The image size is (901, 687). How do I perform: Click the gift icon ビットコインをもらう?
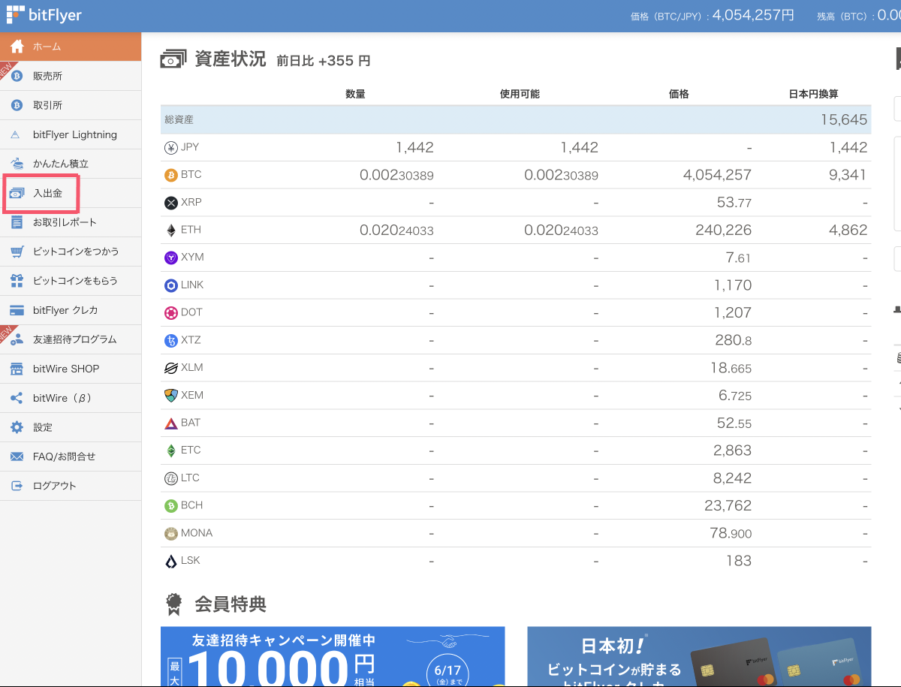point(17,281)
